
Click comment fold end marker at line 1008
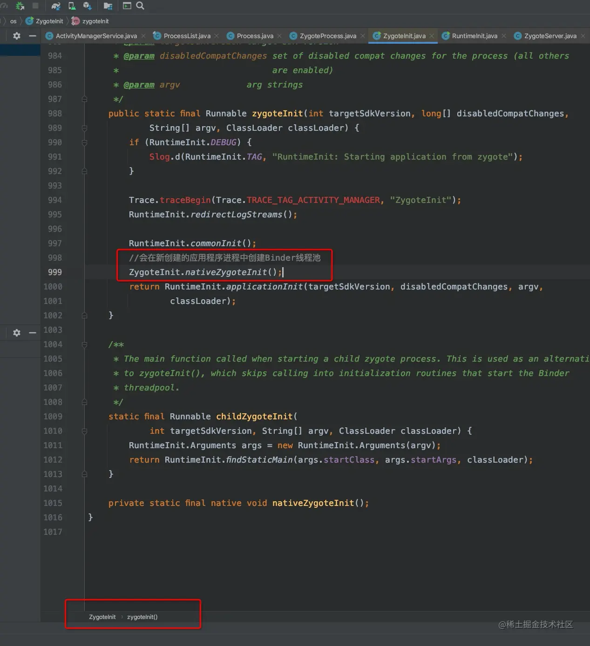[x=84, y=402]
